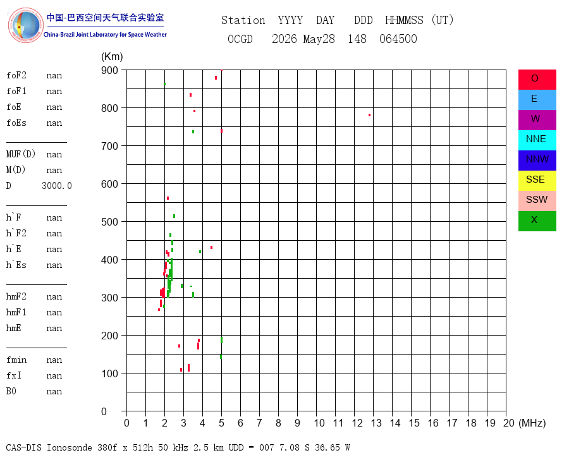Select the dark blue NNW legend swatch

(537, 161)
